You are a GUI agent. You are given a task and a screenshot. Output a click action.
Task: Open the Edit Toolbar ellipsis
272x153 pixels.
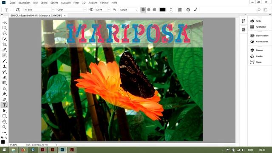point(4,133)
